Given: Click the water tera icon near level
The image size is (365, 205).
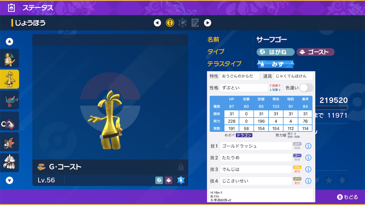Looking at the screenshot, I should (x=181, y=180).
